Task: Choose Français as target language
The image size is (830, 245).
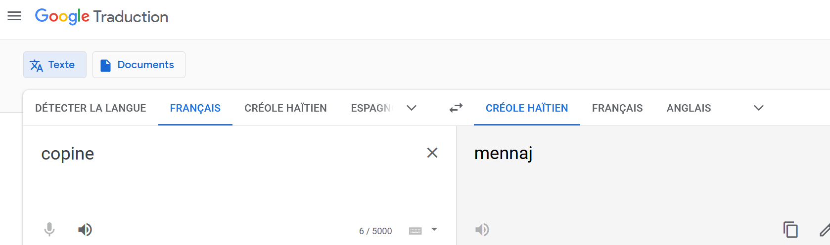Action: 617,108
